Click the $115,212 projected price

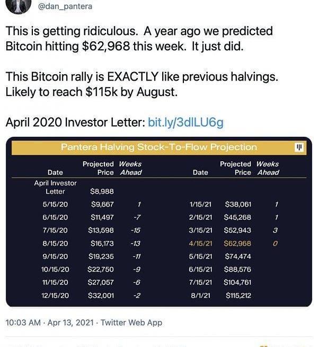(238, 296)
